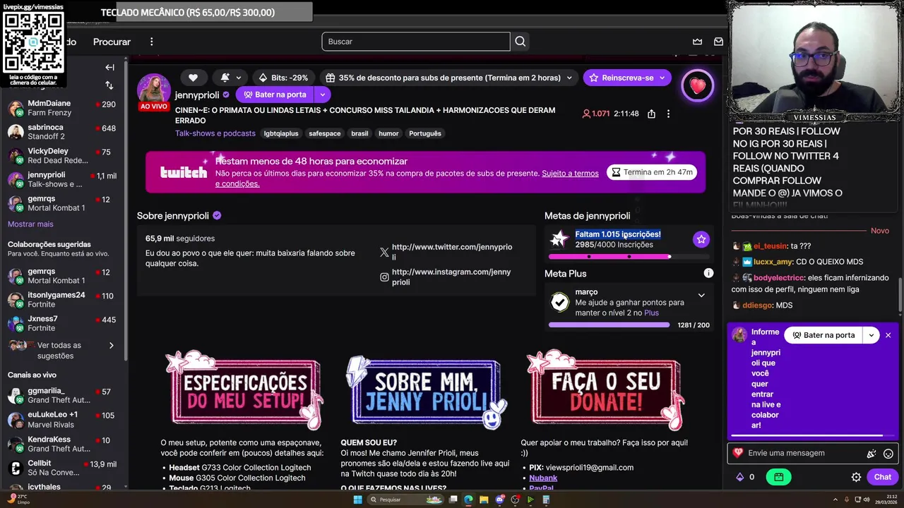Click the Windows Start button on taskbar

click(x=357, y=500)
